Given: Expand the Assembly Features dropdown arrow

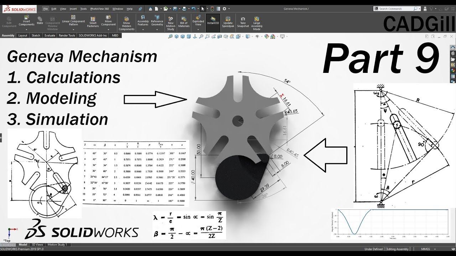Looking at the screenshot, I should pos(143,30).
